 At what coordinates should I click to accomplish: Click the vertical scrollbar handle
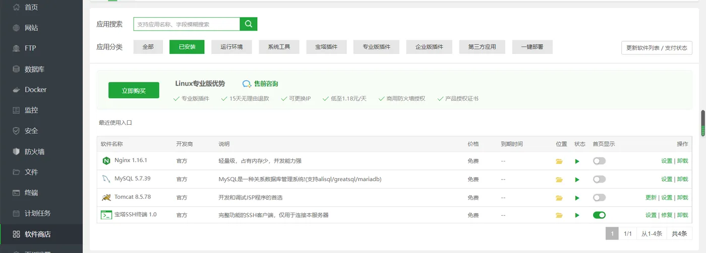click(703, 122)
